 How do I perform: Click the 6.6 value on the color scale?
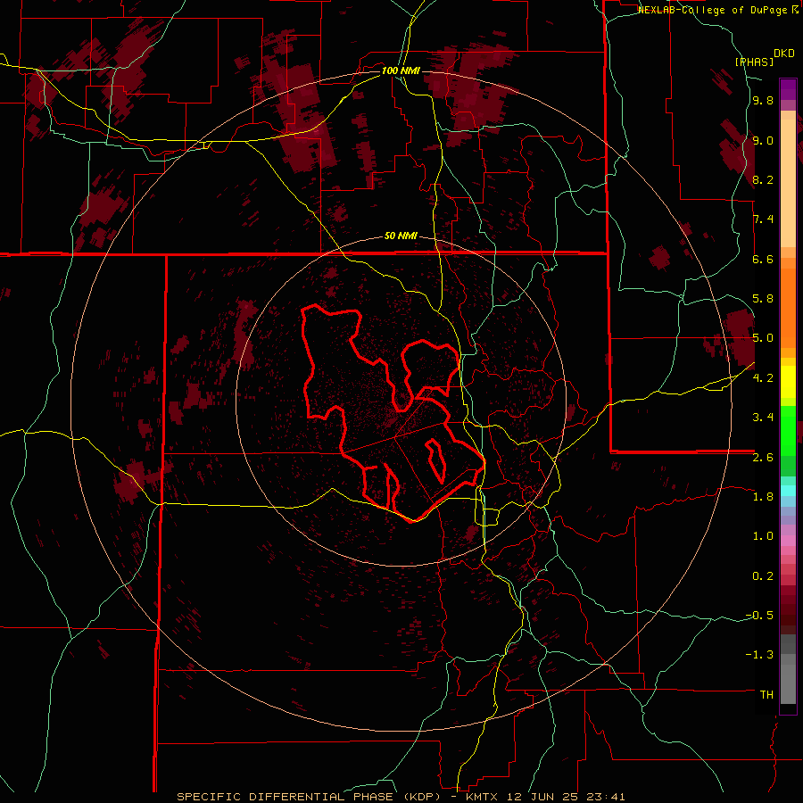click(763, 259)
